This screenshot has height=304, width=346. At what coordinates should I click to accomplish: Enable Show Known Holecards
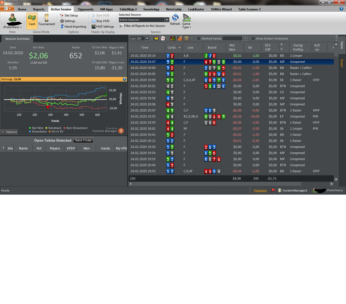click(x=253, y=39)
